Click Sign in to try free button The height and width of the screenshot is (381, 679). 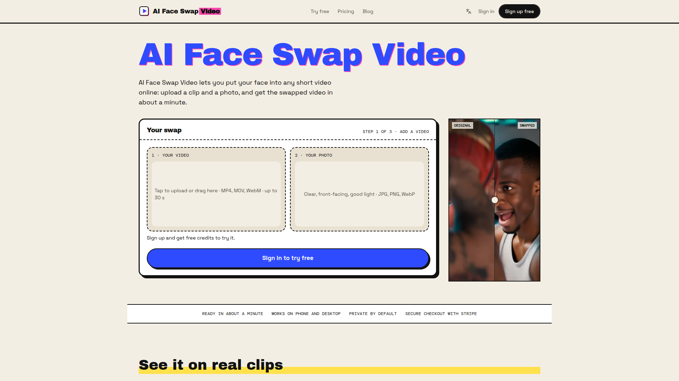288,258
